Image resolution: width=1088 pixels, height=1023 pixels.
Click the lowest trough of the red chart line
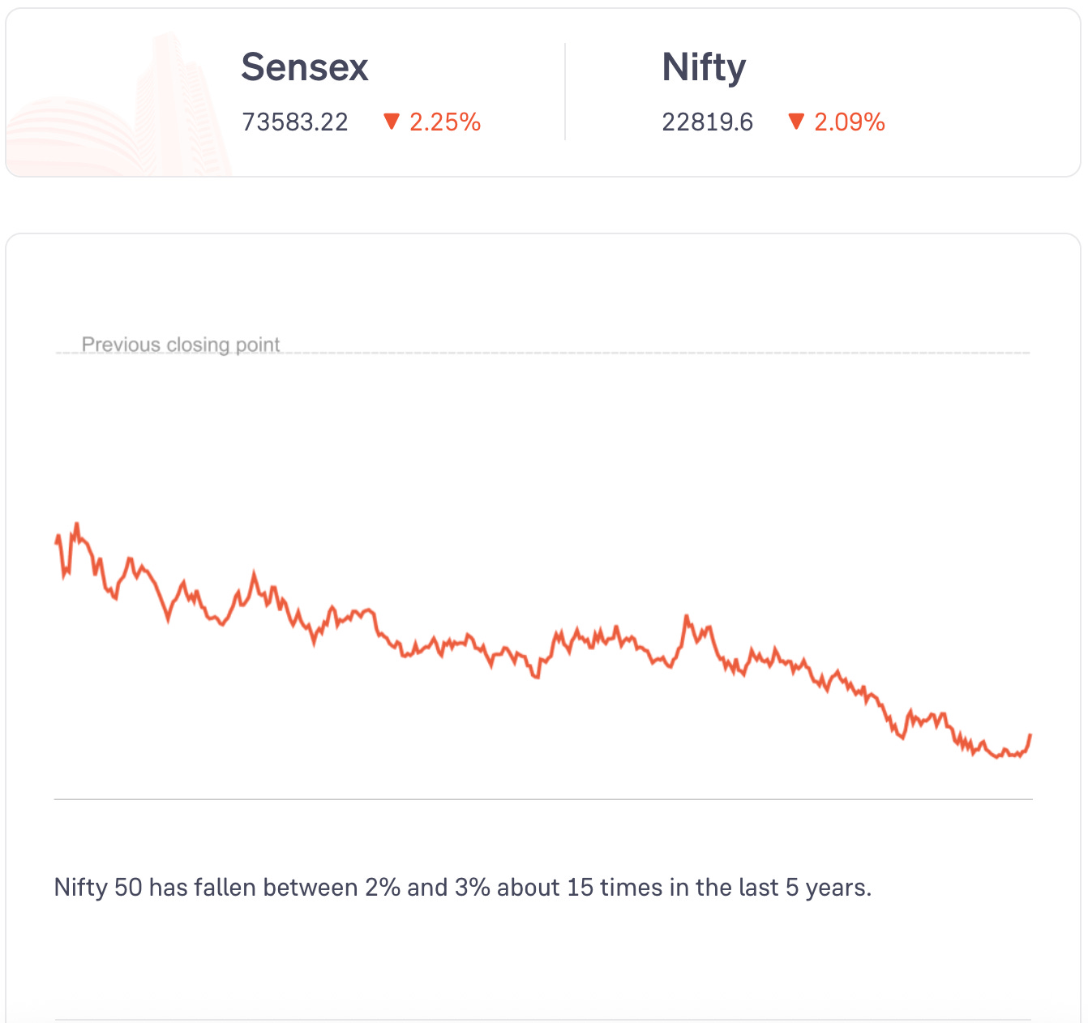point(998,757)
